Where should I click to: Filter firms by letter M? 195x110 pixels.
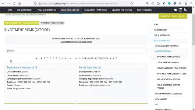tap(76, 58)
